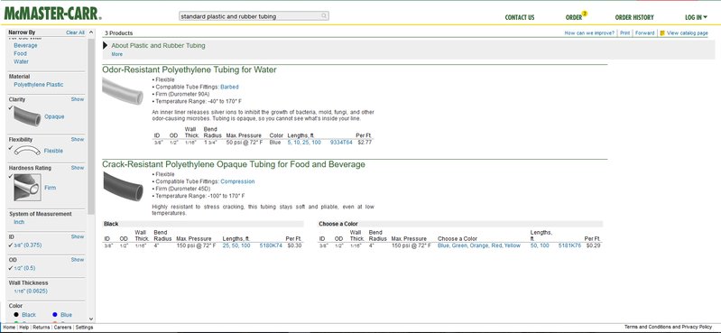Viewport: 721px width, 333px height.
Task: Uncheck the Opaque clarity filter
Action: pos(11,108)
